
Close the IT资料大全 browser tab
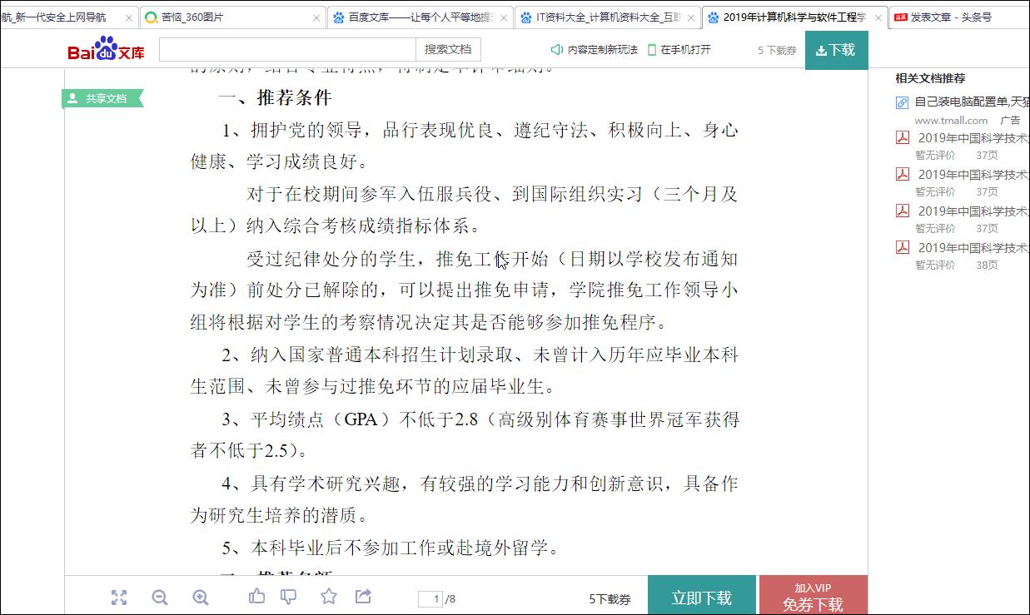[690, 17]
